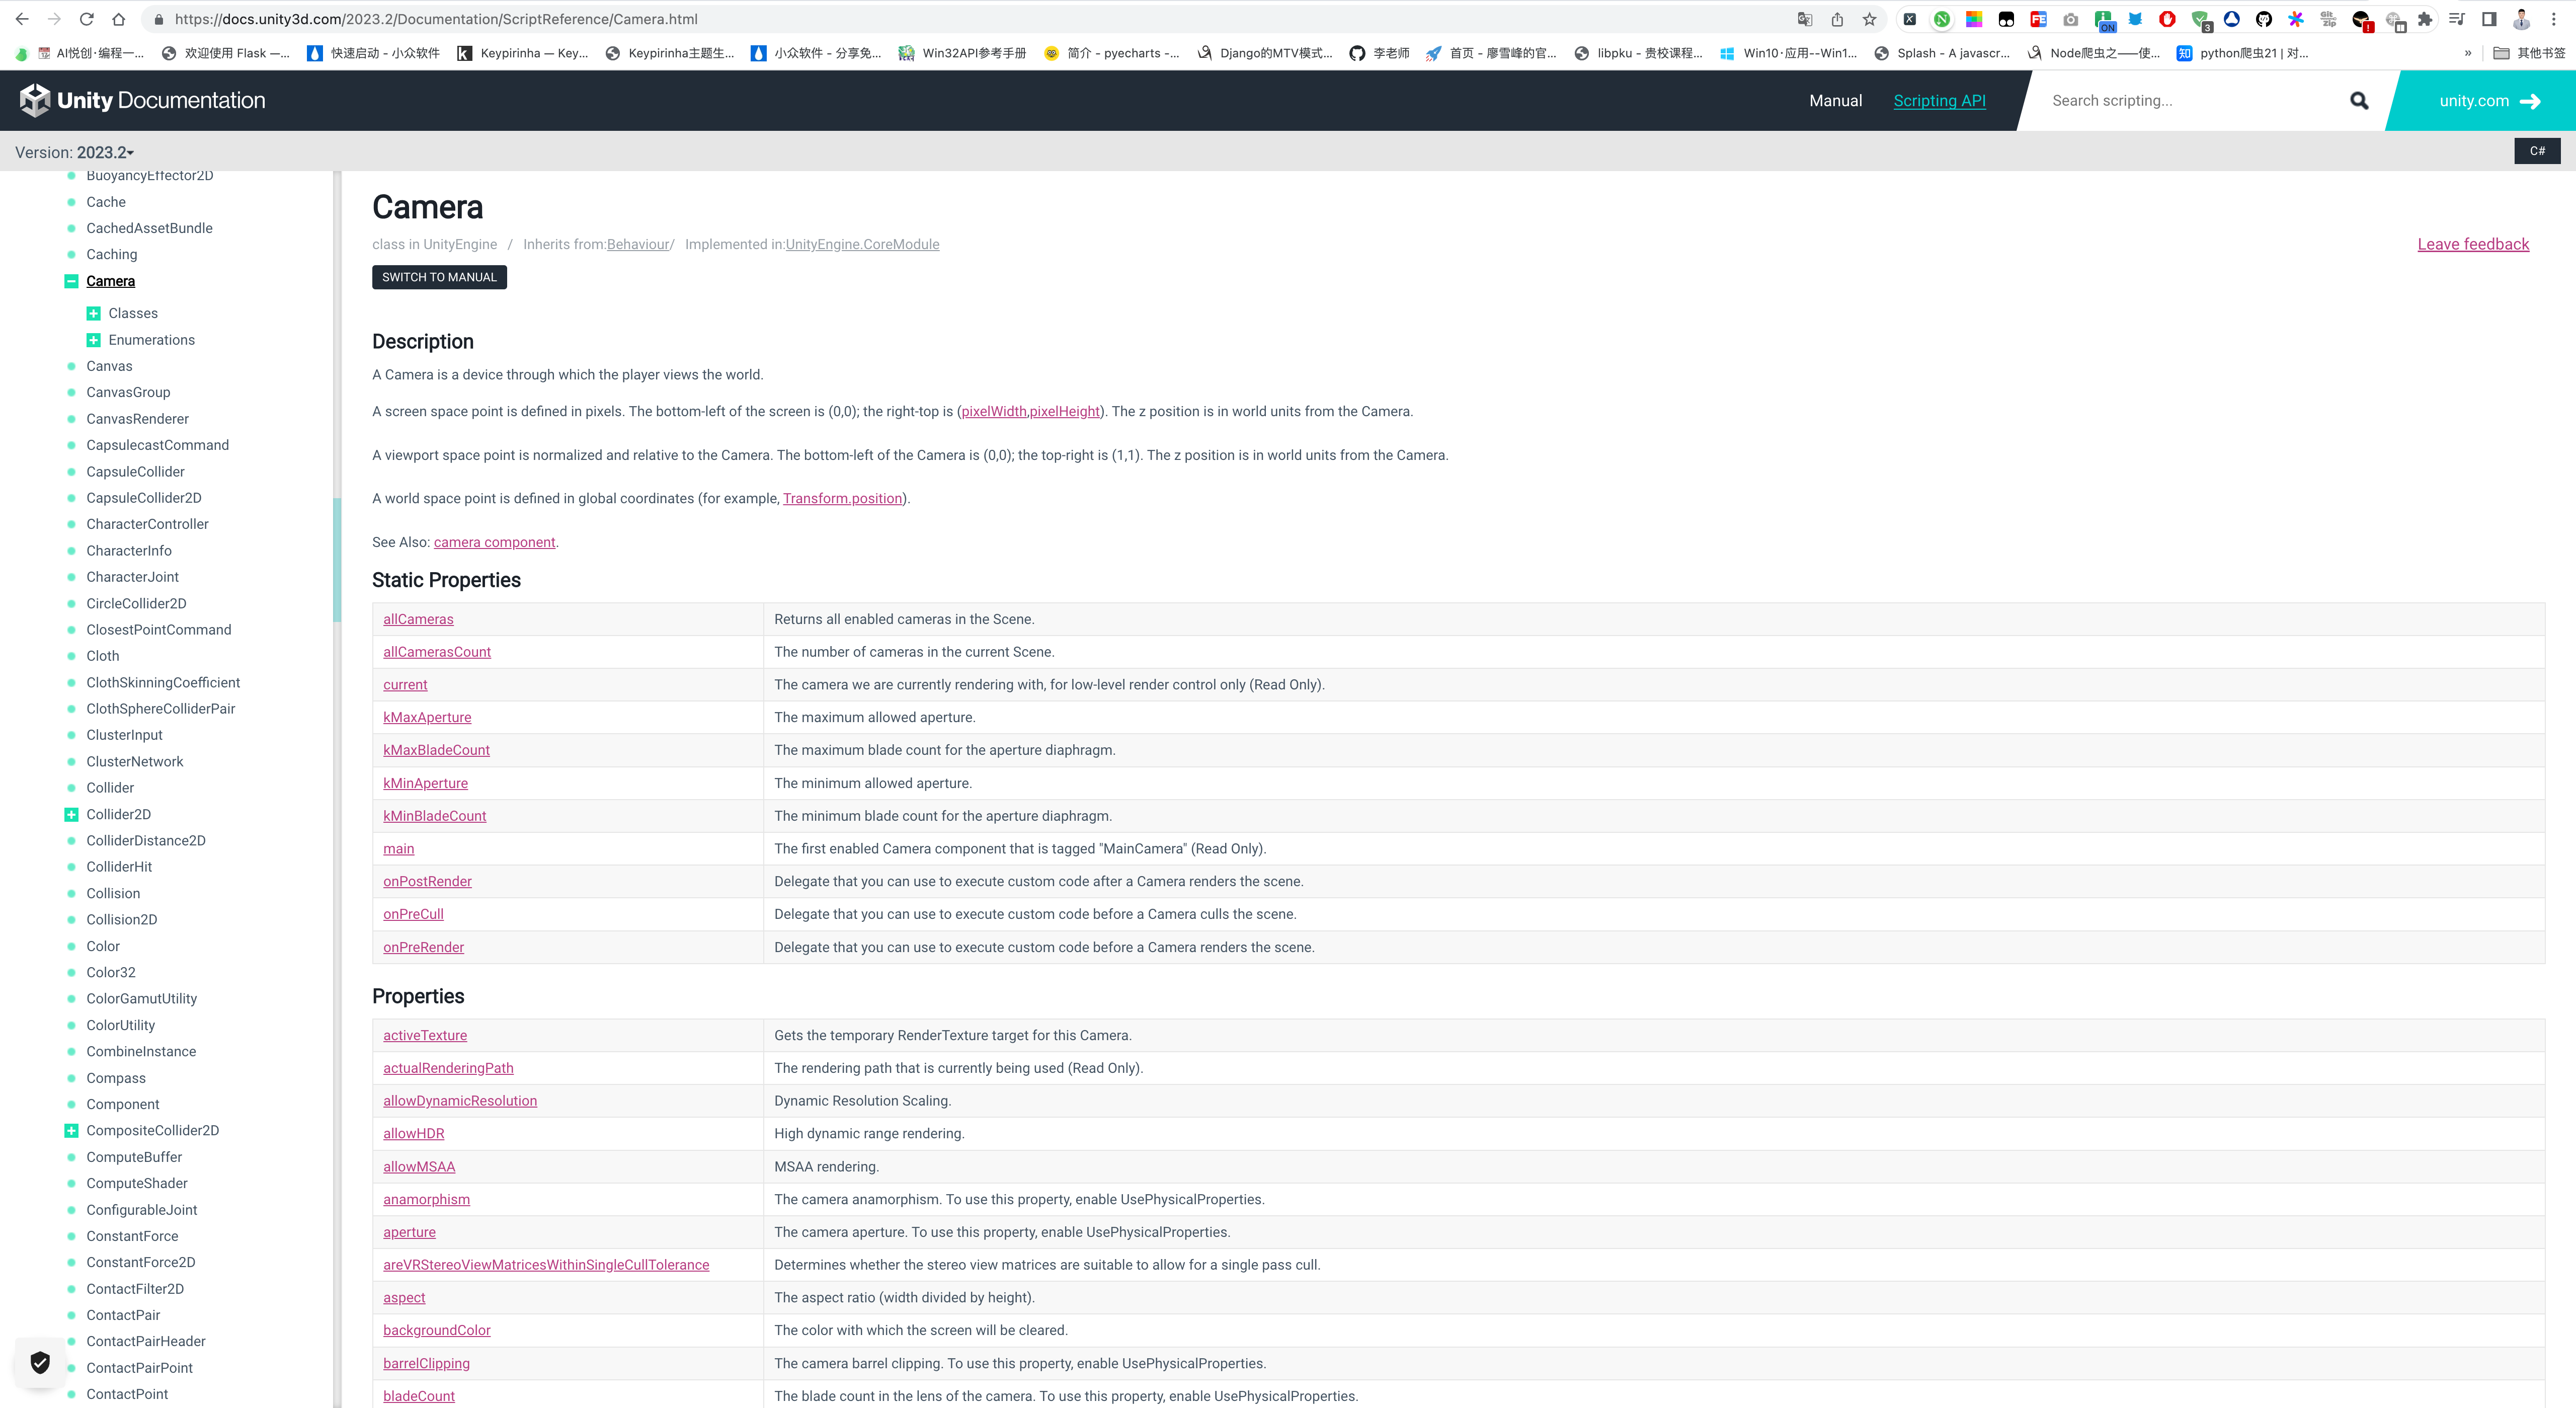Show more bookmarks overflow chevron
Image resolution: width=2576 pixels, height=1408 pixels.
click(2468, 53)
